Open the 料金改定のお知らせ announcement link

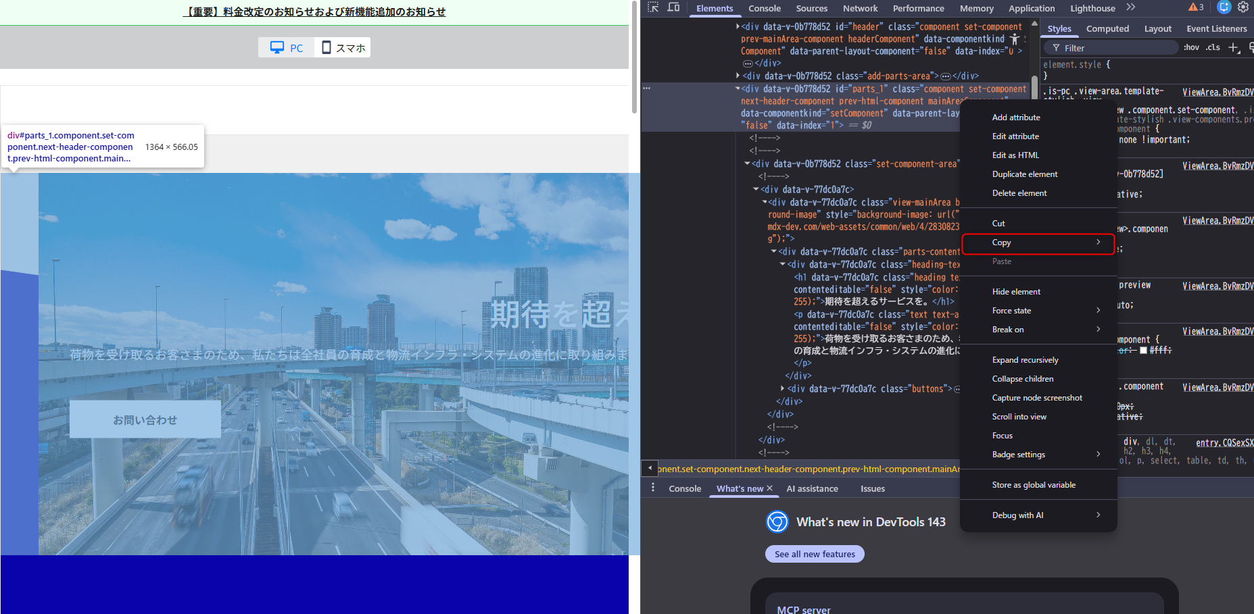click(314, 11)
